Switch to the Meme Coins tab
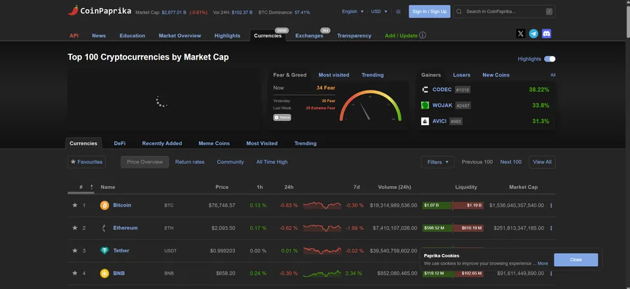 214,144
